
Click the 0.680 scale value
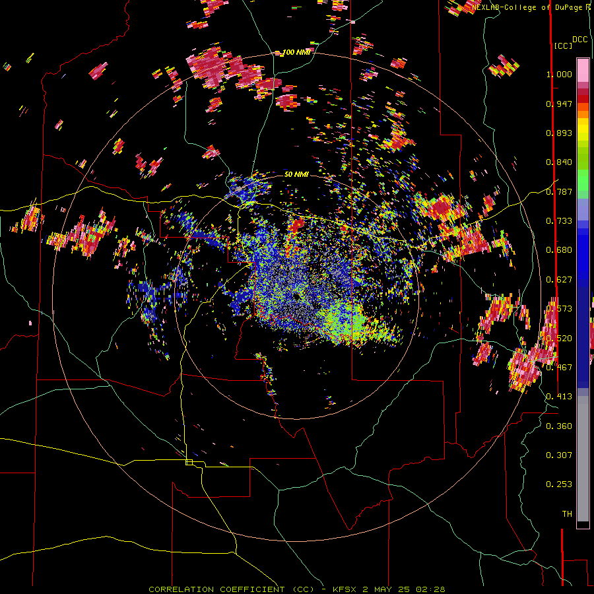pyautogui.click(x=559, y=250)
